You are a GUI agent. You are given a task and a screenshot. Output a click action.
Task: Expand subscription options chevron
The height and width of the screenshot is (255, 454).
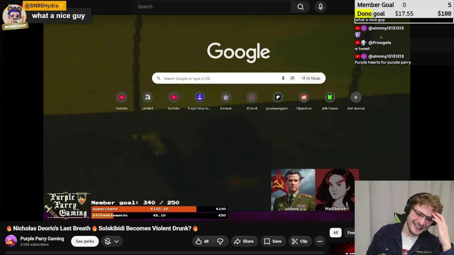click(116, 241)
